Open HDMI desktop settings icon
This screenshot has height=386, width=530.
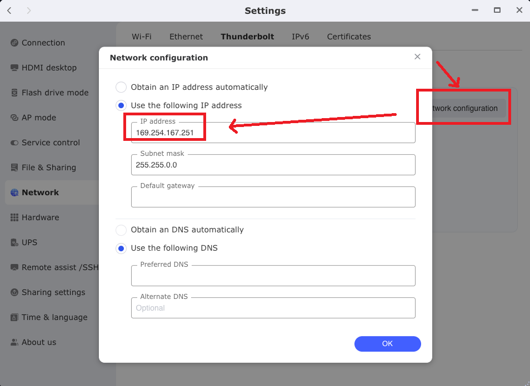click(14, 68)
